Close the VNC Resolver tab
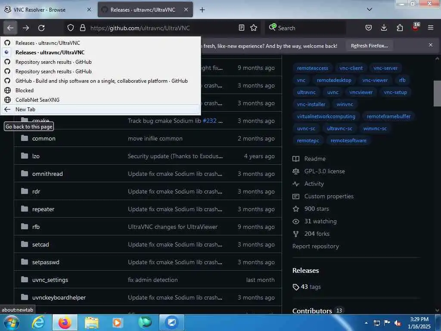441x331 pixels. pos(89,9)
